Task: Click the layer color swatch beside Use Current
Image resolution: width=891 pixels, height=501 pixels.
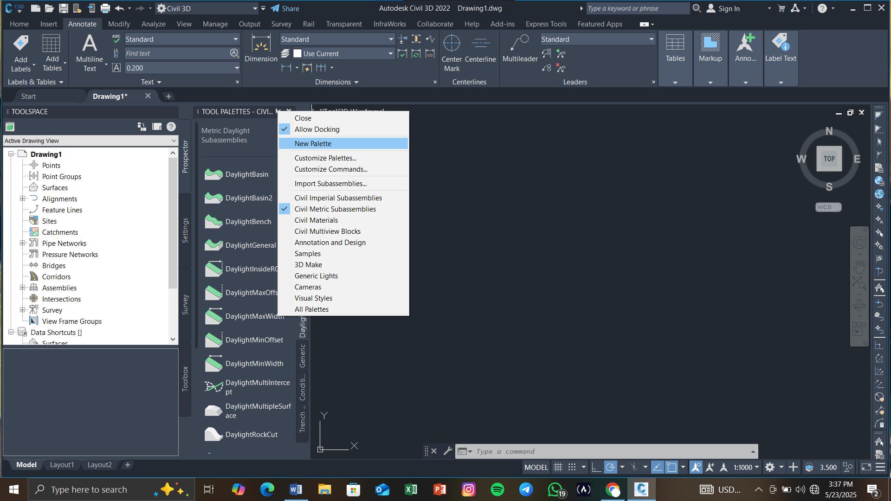Action: coord(297,54)
